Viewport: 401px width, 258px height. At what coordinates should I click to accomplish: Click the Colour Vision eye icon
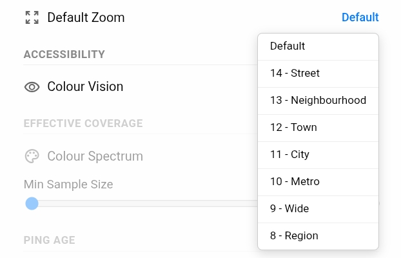click(x=32, y=86)
